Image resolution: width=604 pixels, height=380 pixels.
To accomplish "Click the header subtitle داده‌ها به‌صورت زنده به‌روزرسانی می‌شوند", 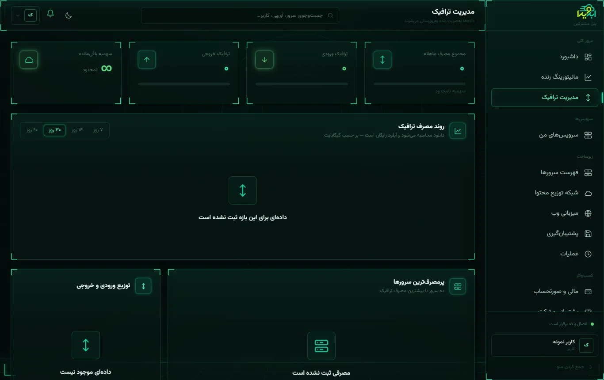I will click(439, 21).
